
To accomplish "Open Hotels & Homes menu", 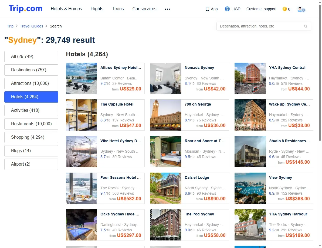I will (66, 9).
